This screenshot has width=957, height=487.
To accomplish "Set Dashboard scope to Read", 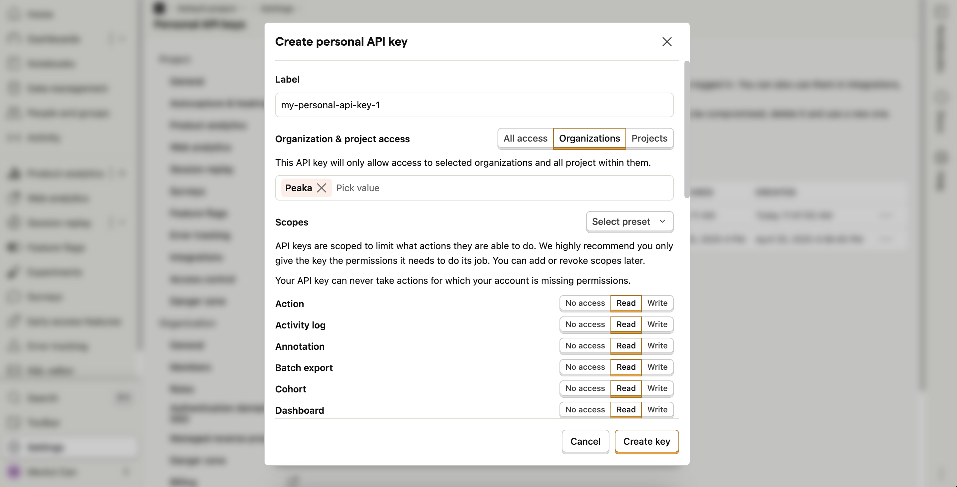I will (x=626, y=410).
